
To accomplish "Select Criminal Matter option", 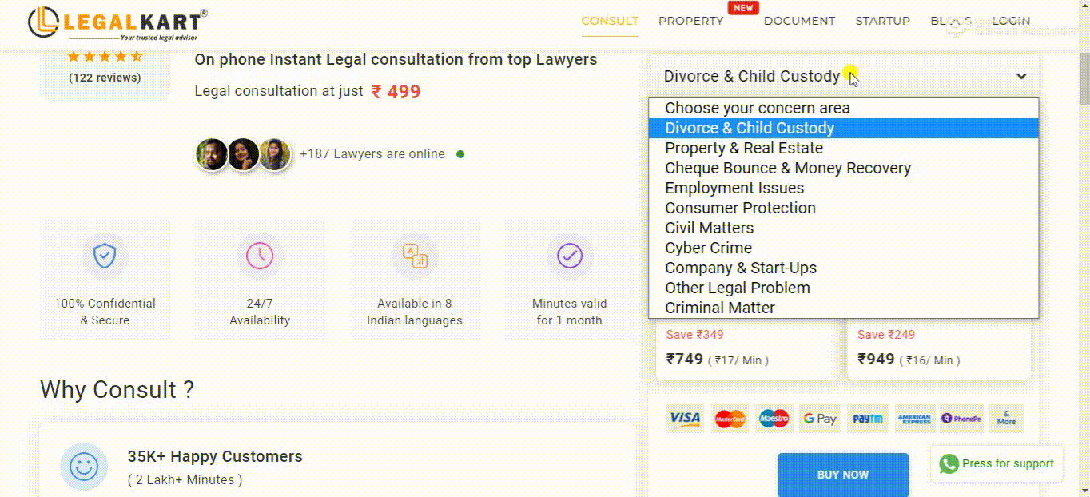I will click(720, 308).
